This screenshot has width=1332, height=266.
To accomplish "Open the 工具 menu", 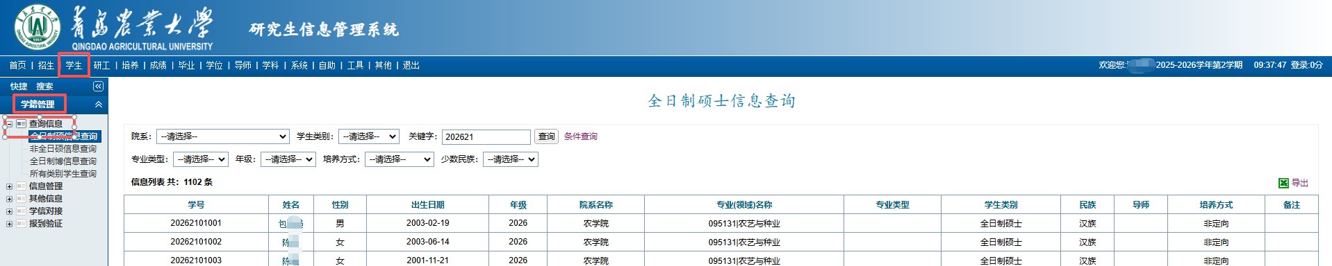I will coord(356,65).
